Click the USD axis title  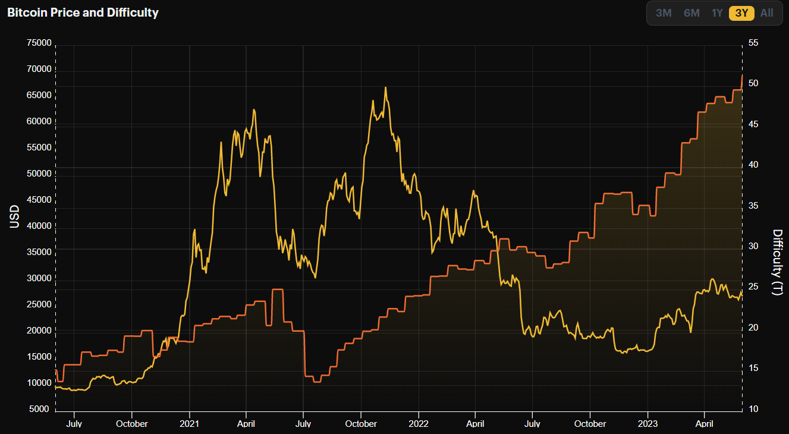[15, 217]
